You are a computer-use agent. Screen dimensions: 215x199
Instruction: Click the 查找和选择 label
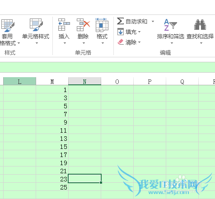tap(200, 37)
